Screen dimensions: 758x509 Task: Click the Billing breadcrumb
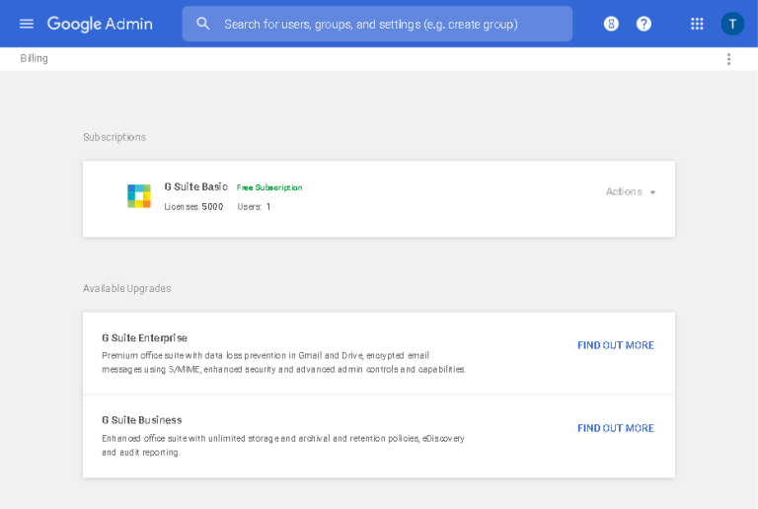[x=34, y=58]
